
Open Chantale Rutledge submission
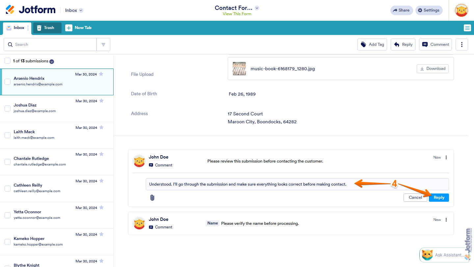[57, 162]
